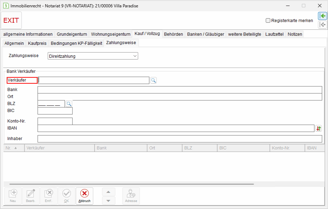
Task: Click into the BIC input field
Action: (55, 111)
